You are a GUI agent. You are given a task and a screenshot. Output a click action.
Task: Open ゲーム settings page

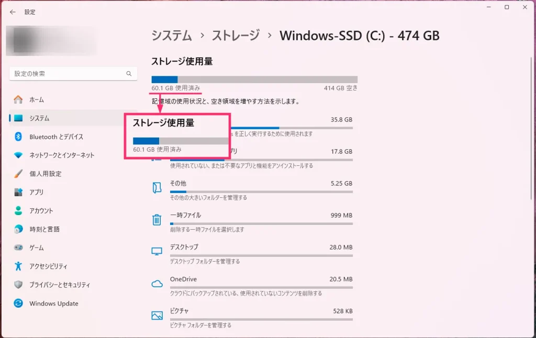(x=73, y=247)
